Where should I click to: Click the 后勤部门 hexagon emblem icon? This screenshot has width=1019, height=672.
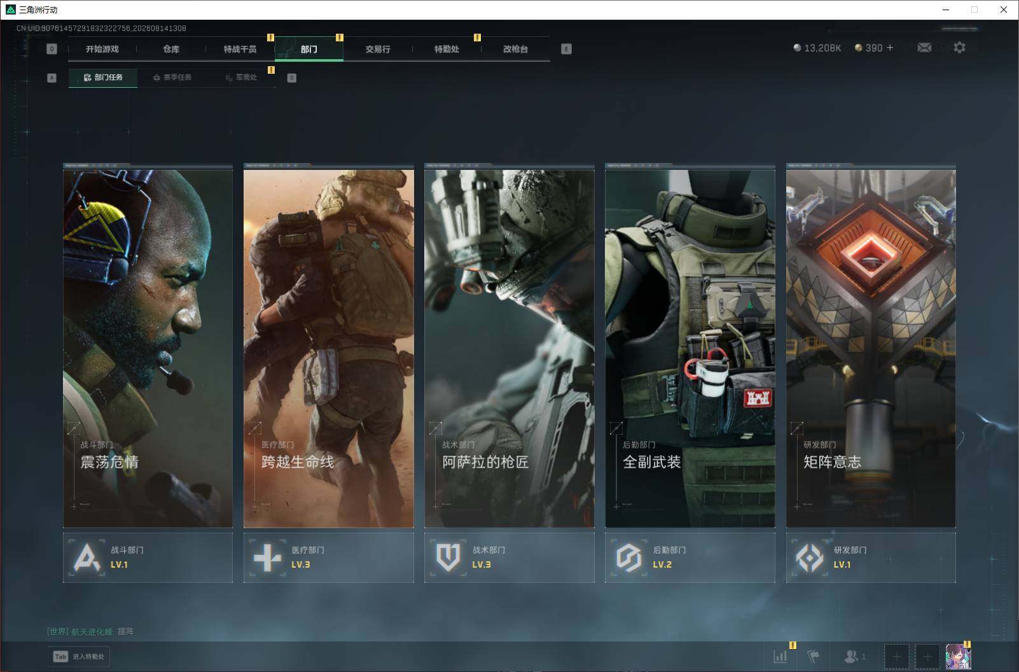pos(629,557)
